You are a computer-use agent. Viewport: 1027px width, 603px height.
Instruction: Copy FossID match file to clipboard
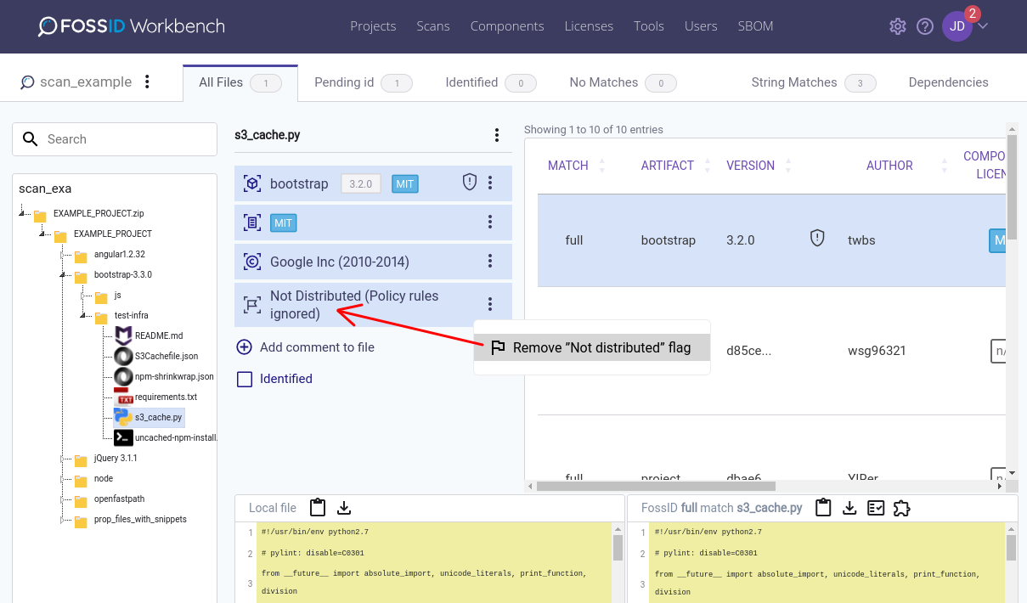pyautogui.click(x=822, y=507)
